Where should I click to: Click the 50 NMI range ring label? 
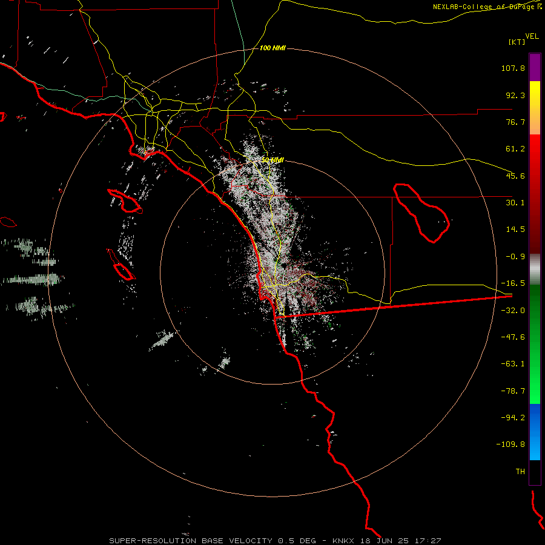coord(272,160)
